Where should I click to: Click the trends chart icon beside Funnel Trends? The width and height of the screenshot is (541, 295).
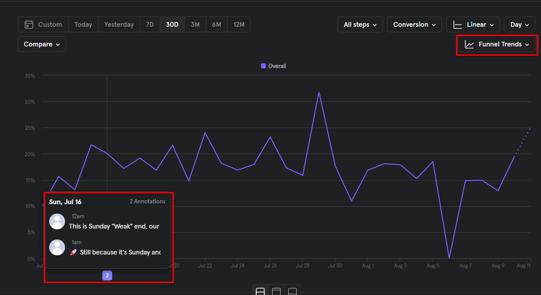click(x=469, y=44)
